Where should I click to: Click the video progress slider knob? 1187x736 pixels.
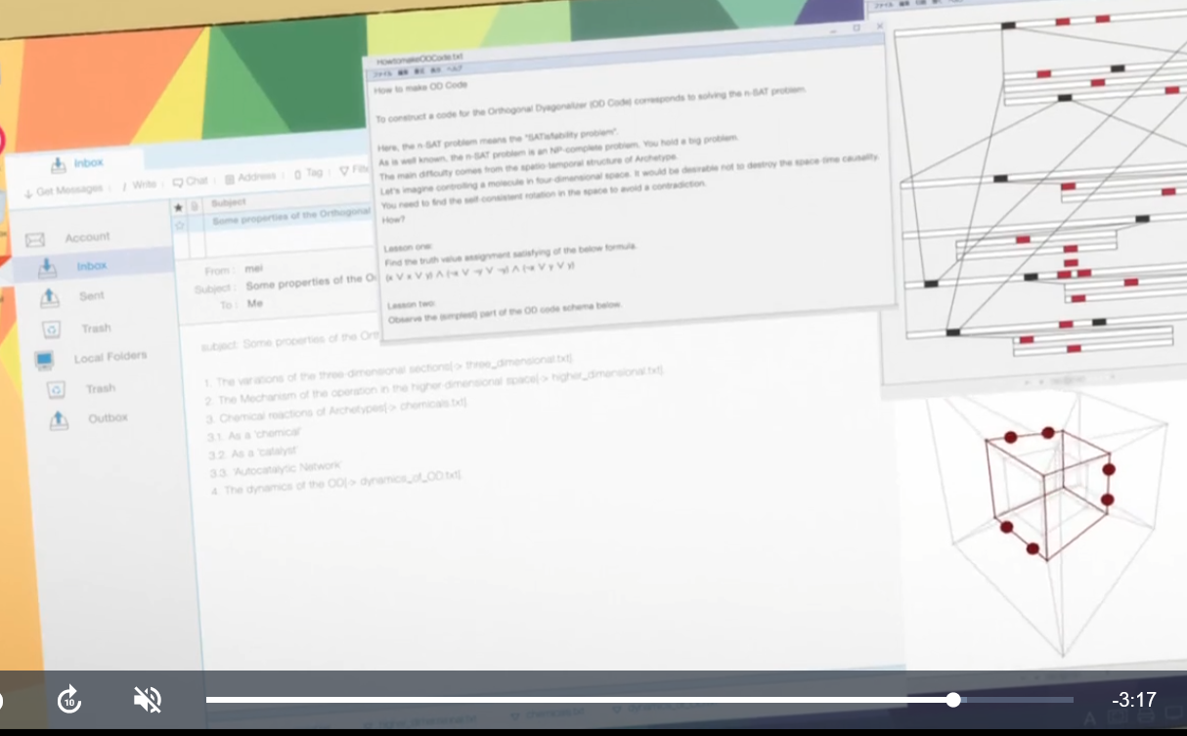point(953,700)
